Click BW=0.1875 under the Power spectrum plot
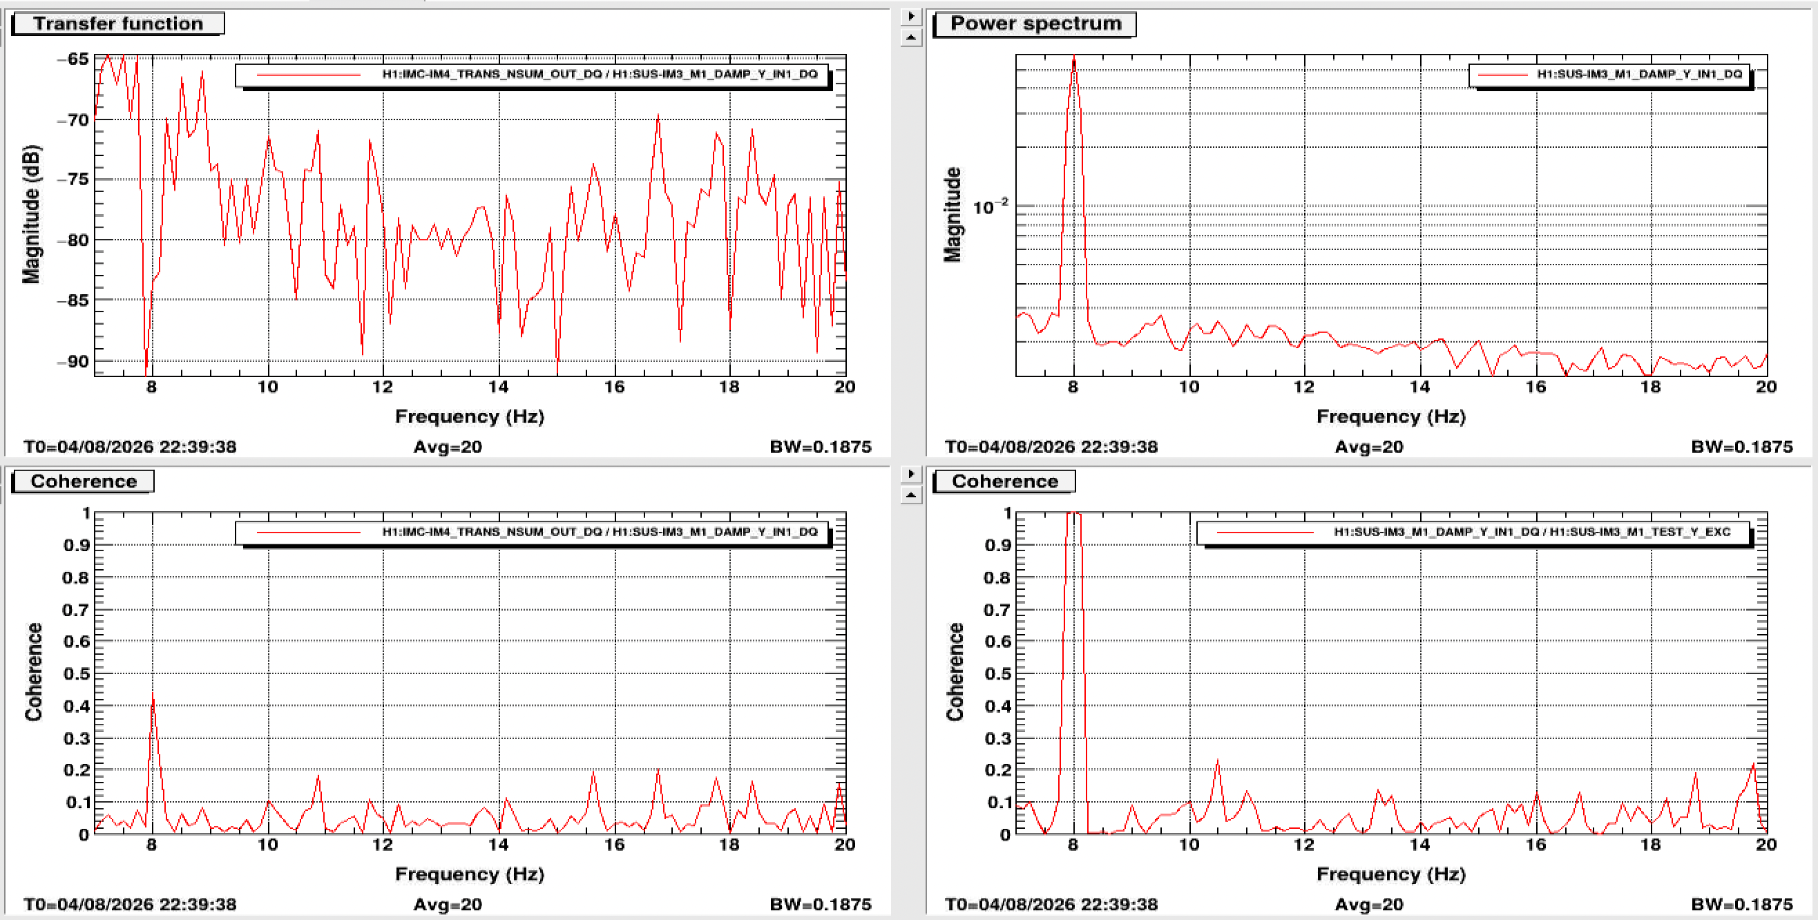The height and width of the screenshot is (920, 1818). [1743, 447]
